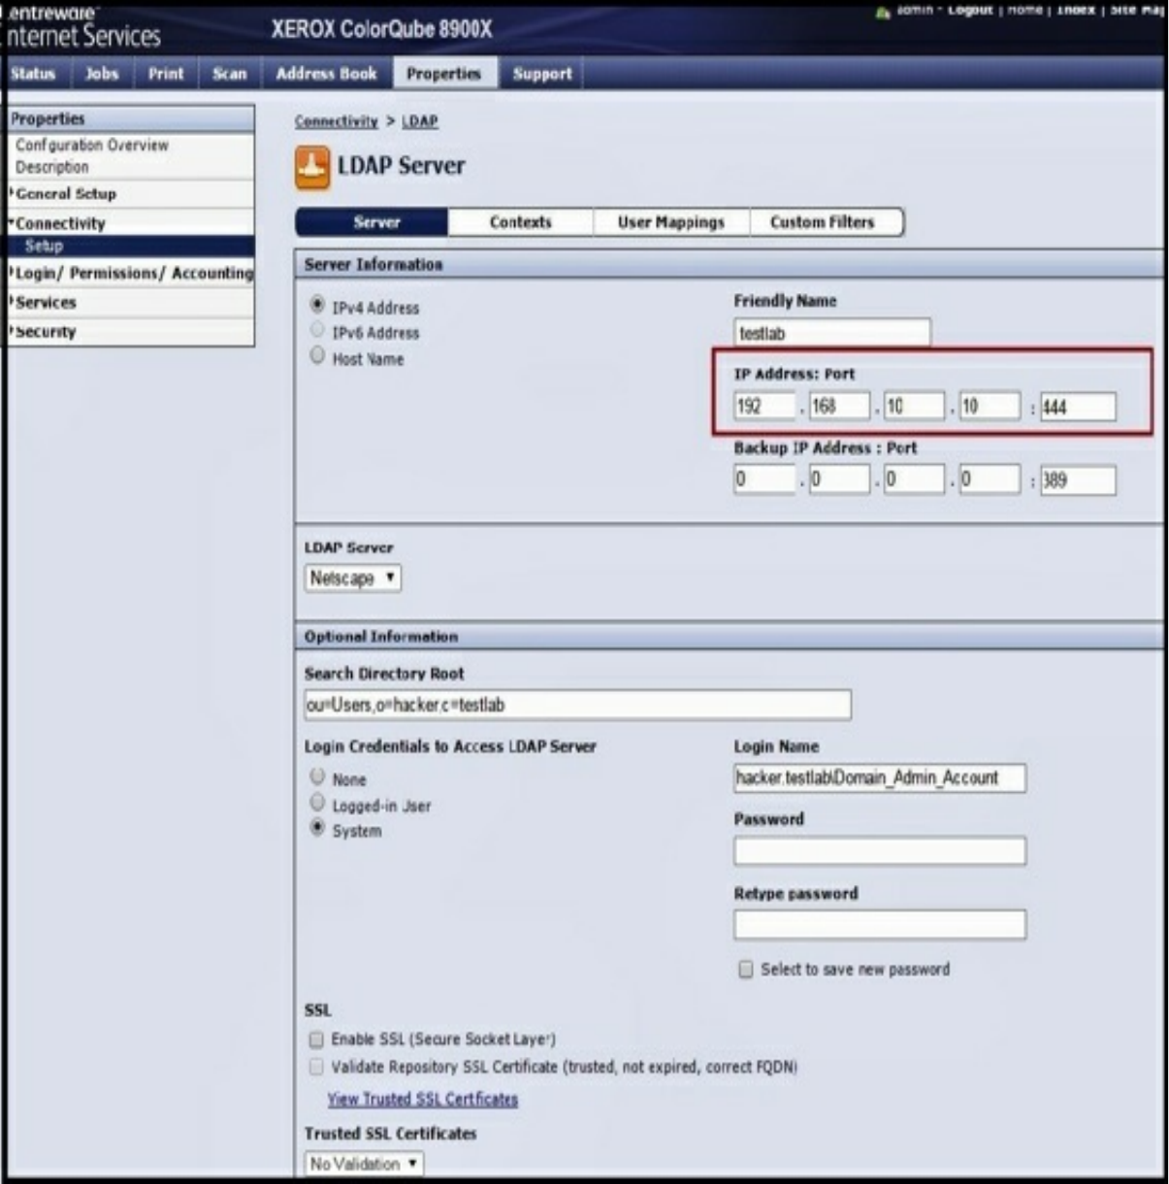Click the LDAP breadcrumb link
This screenshot has width=1169, height=1184.
pos(420,121)
